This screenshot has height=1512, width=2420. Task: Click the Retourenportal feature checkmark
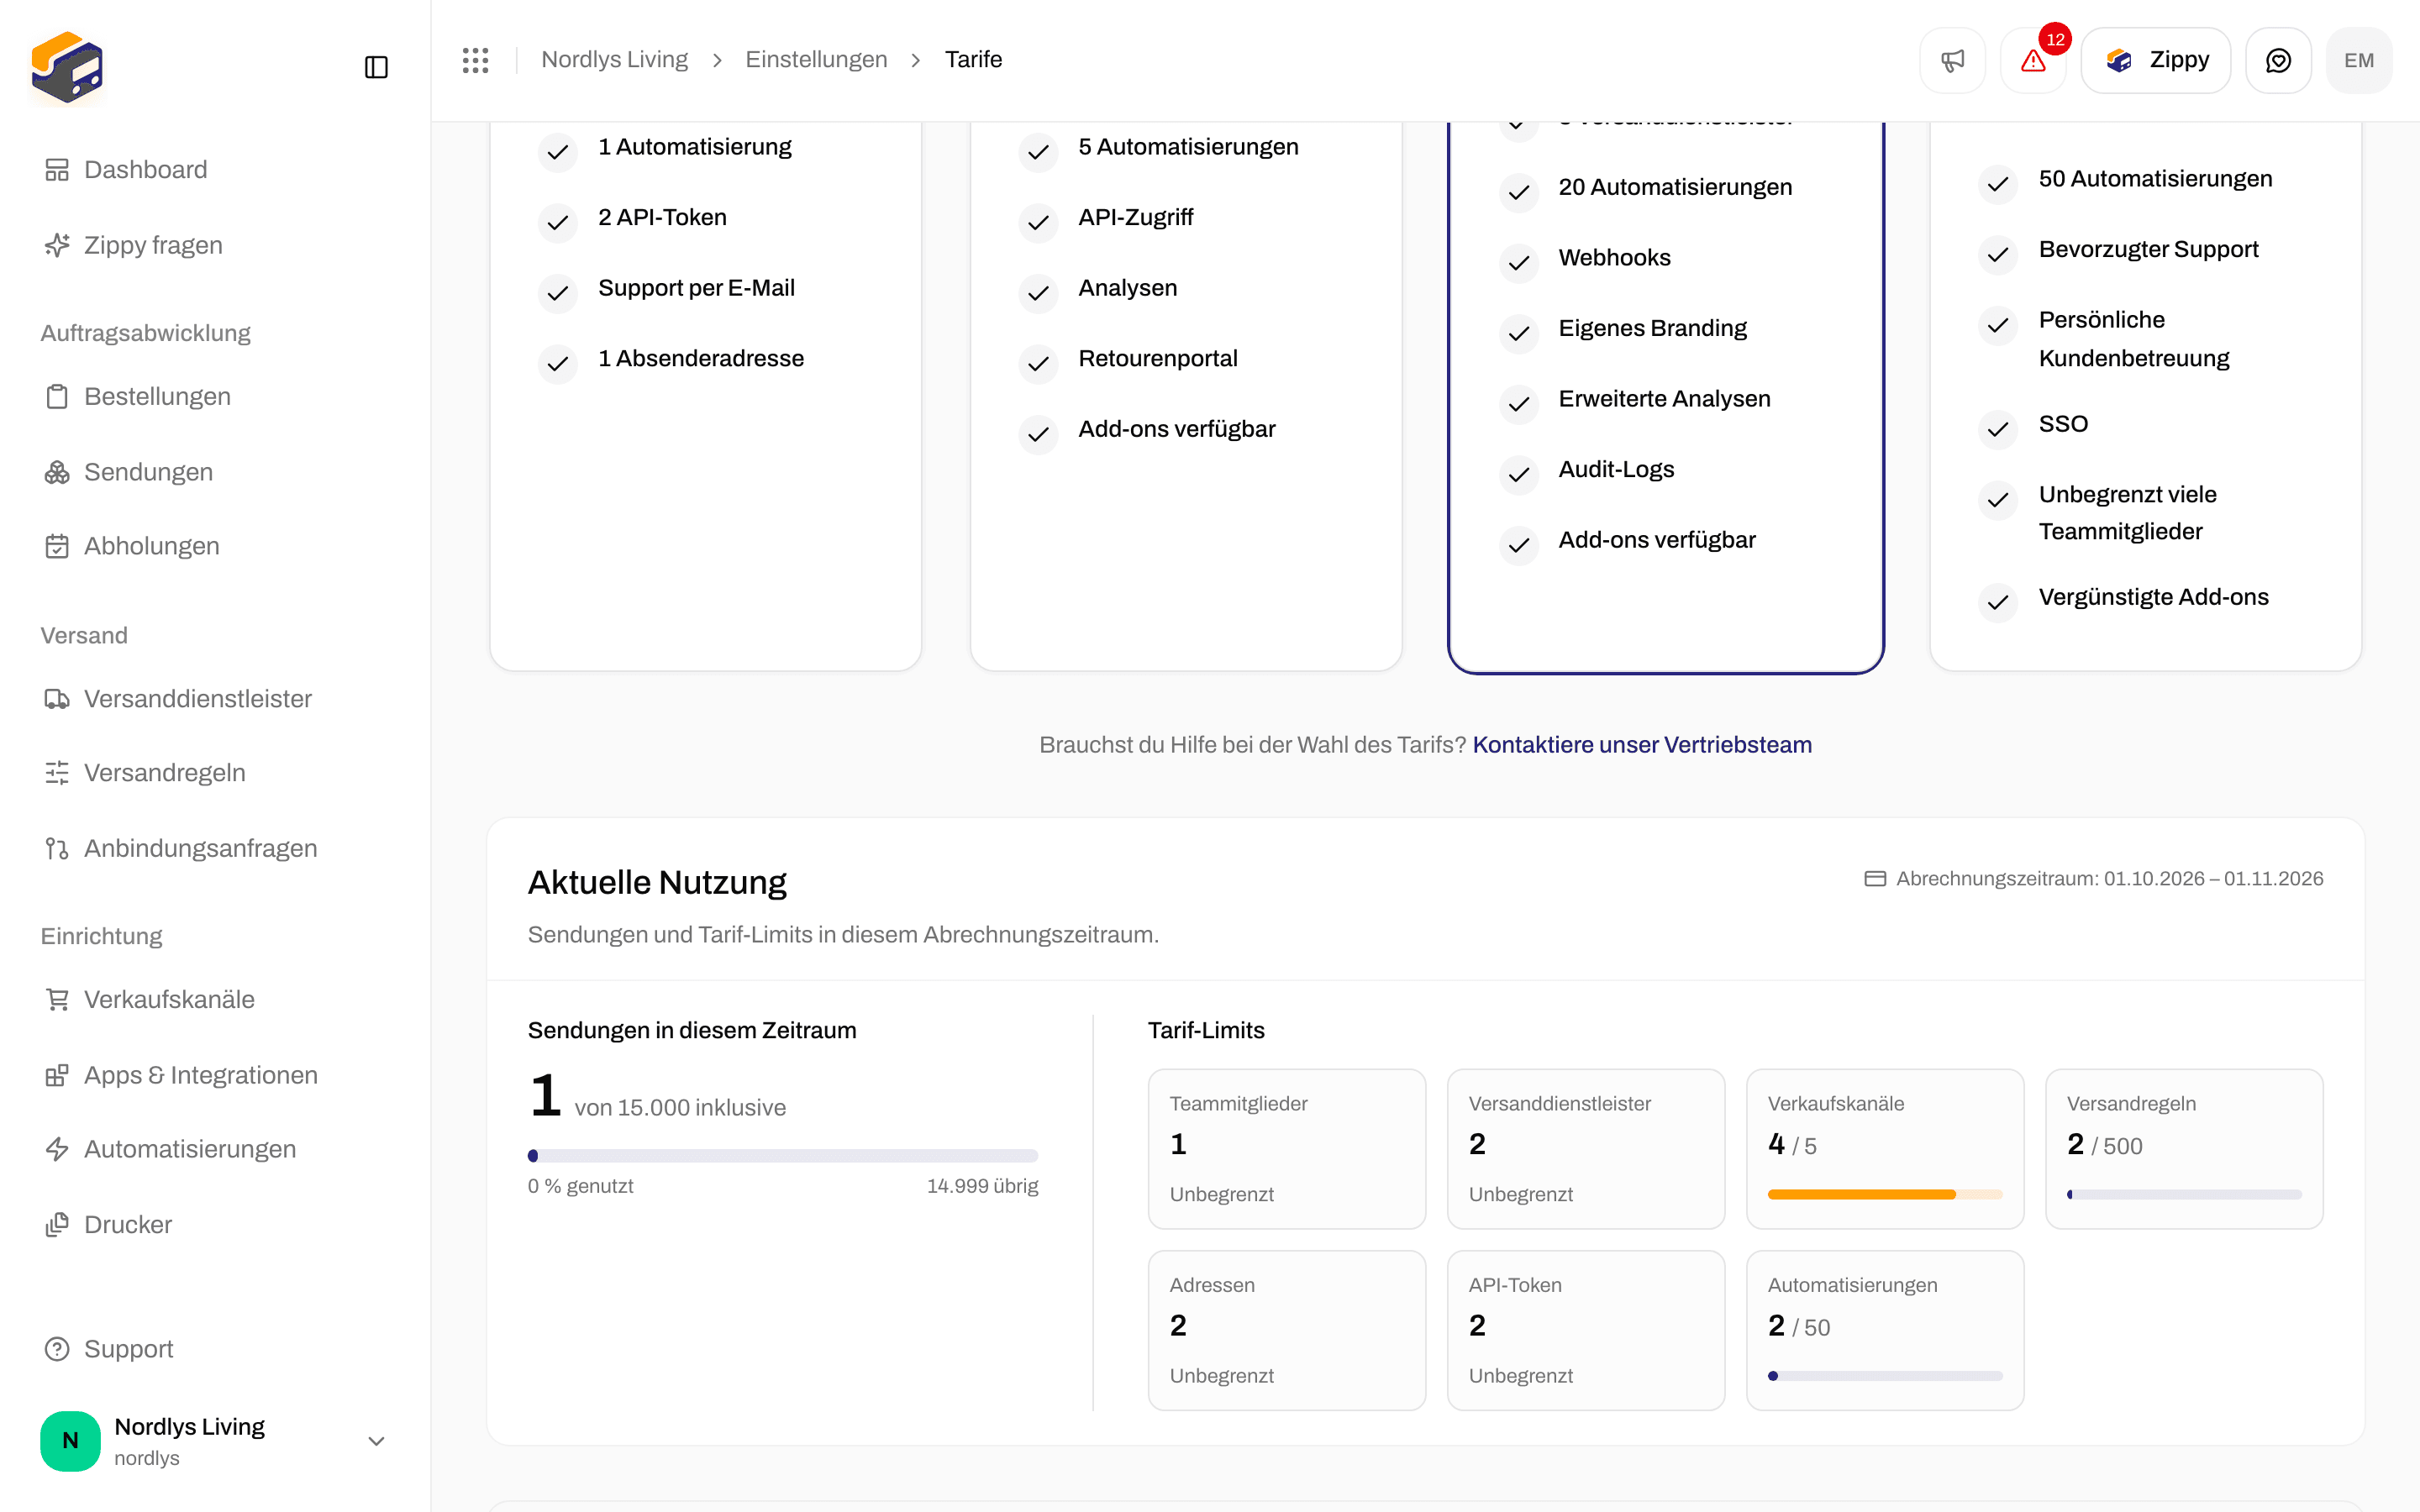[1038, 363]
